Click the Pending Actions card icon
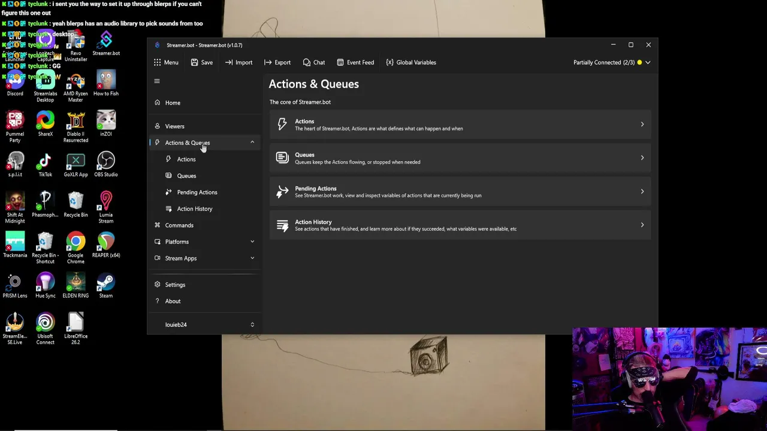Image resolution: width=767 pixels, height=431 pixels. click(282, 192)
